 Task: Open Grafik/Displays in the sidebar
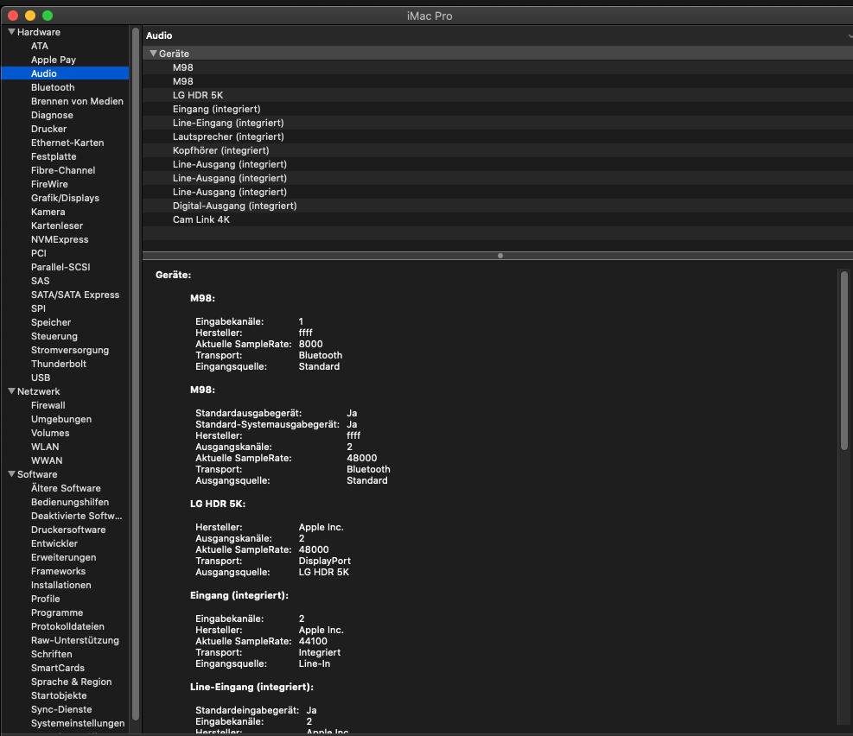tap(65, 198)
